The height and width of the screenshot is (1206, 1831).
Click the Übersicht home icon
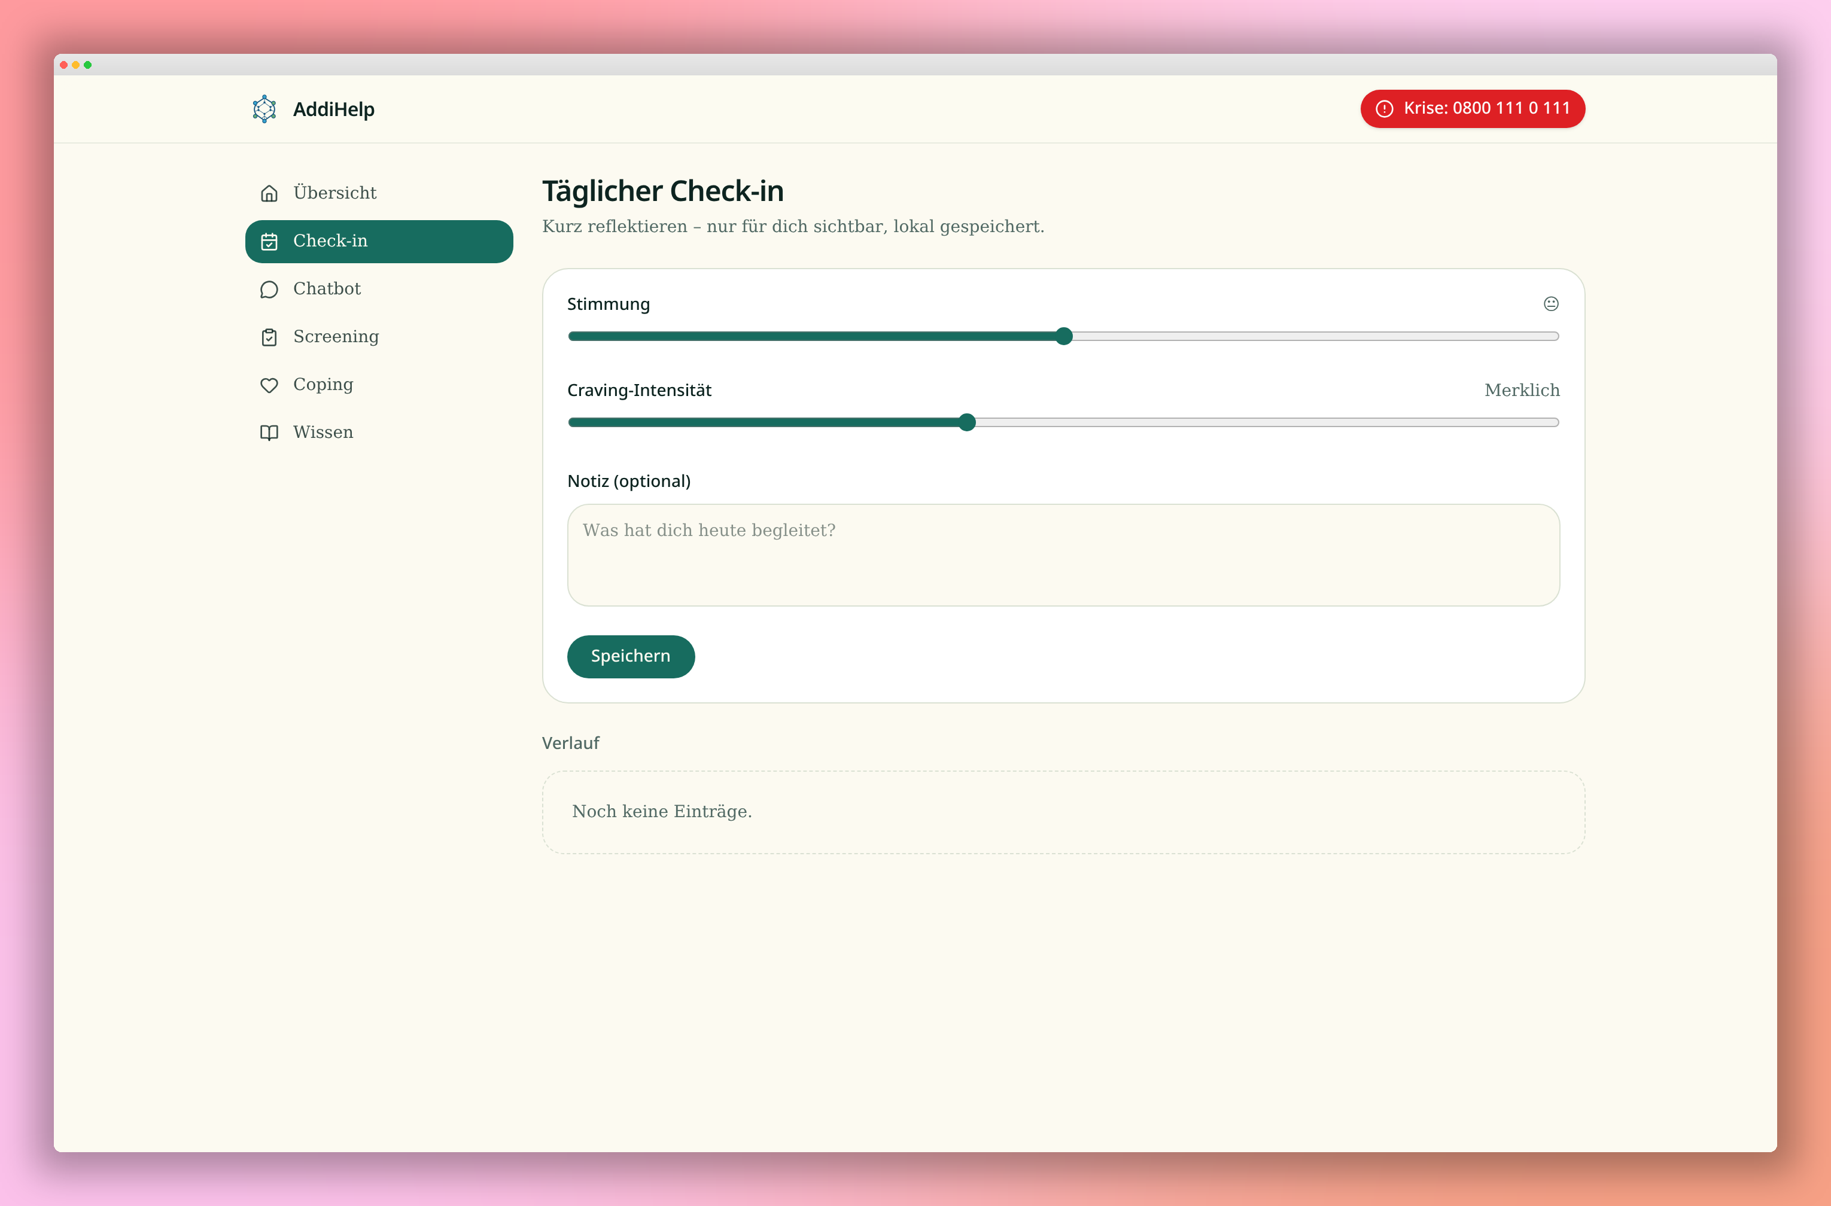pos(269,193)
